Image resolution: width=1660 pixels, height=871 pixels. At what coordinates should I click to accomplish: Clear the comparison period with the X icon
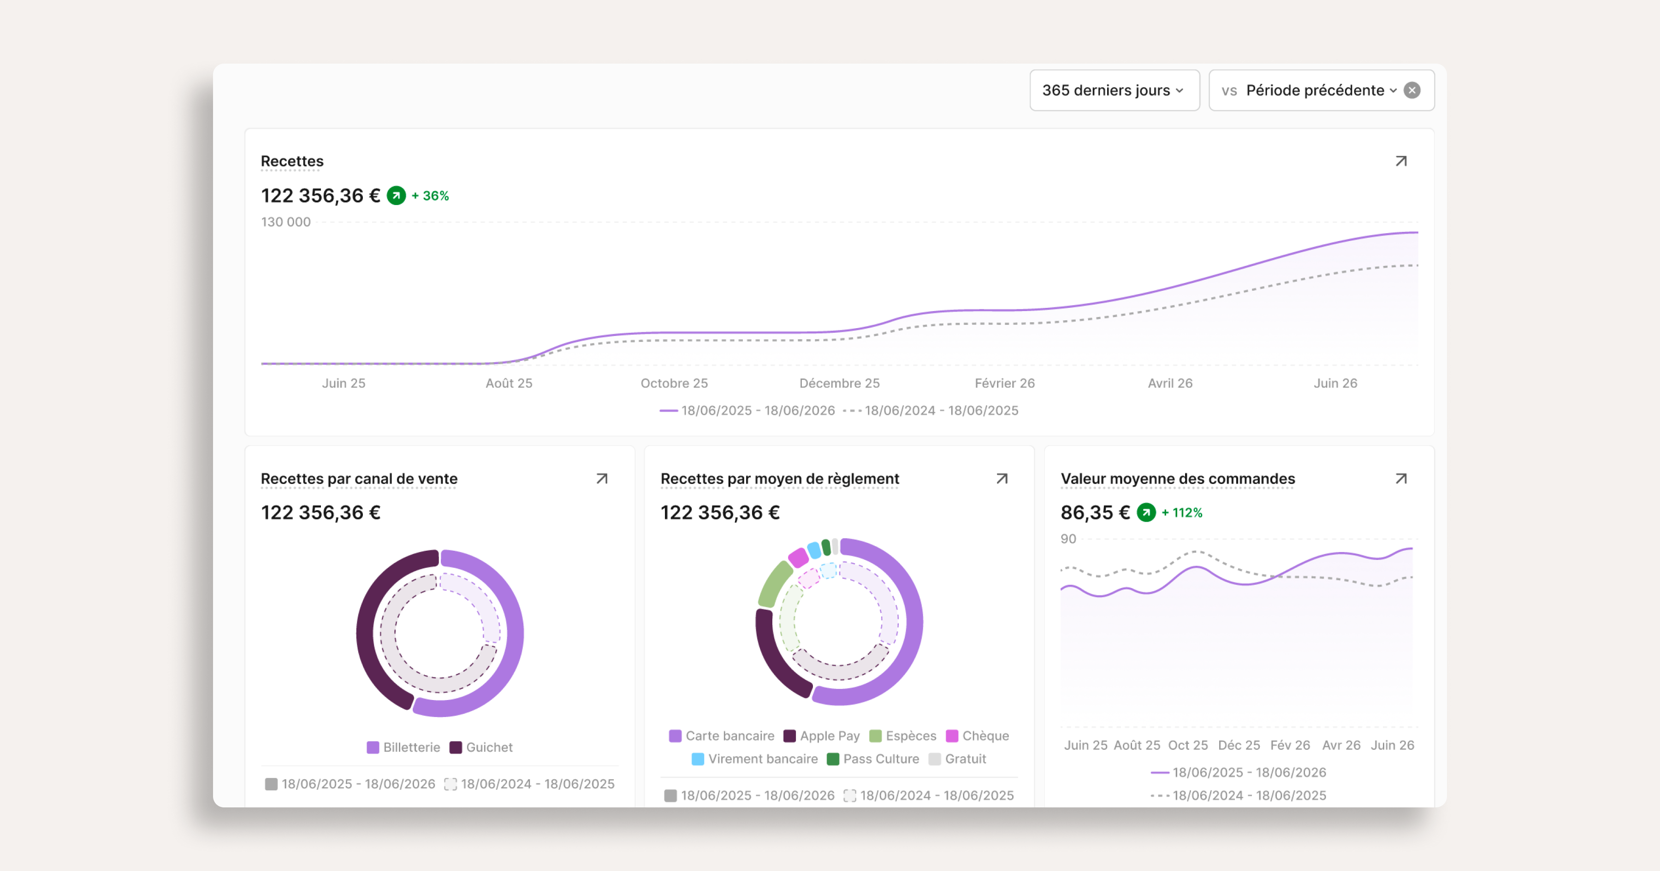tap(1412, 90)
